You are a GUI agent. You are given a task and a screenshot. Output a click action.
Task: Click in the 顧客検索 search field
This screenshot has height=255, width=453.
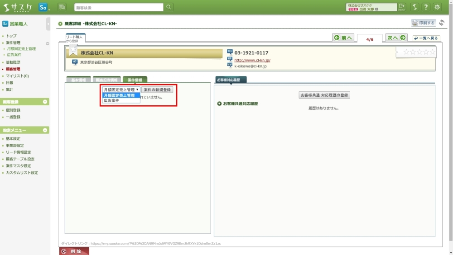pyautogui.click(x=119, y=7)
